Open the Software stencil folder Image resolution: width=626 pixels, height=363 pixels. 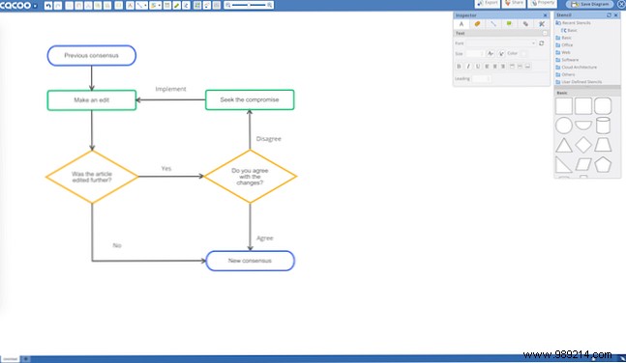[567, 60]
